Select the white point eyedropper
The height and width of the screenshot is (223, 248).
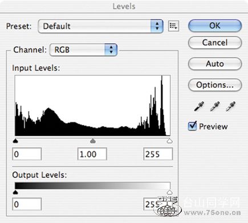tap(230, 106)
